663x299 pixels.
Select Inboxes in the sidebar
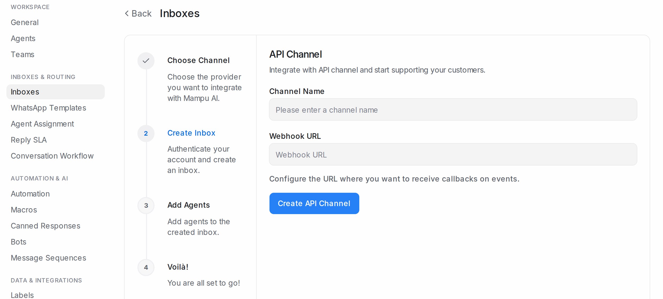[56, 92]
